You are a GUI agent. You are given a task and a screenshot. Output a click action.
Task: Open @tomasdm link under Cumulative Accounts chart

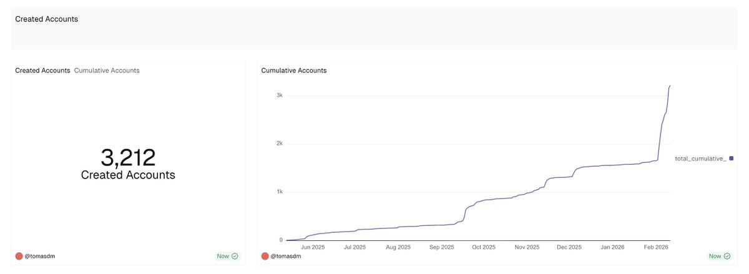[x=286, y=256]
